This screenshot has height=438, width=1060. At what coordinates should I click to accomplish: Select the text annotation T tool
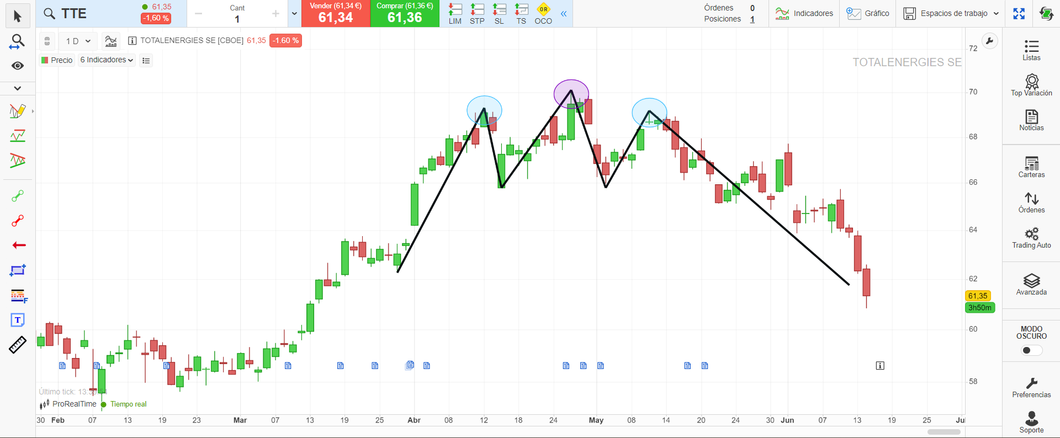coord(18,320)
